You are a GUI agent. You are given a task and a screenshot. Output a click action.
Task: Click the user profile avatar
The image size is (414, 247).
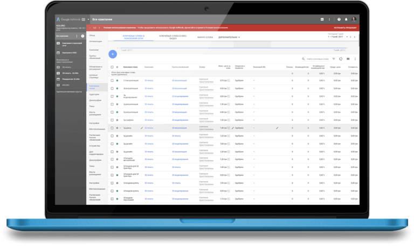pos(354,19)
